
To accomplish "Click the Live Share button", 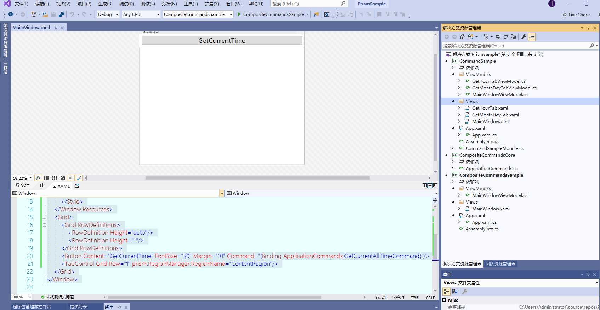I will (576, 15).
